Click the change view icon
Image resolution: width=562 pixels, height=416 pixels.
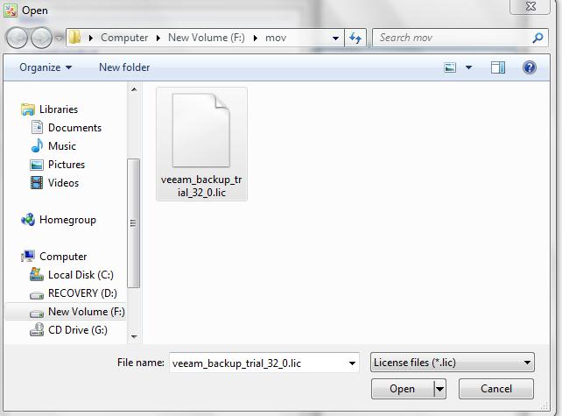point(450,67)
